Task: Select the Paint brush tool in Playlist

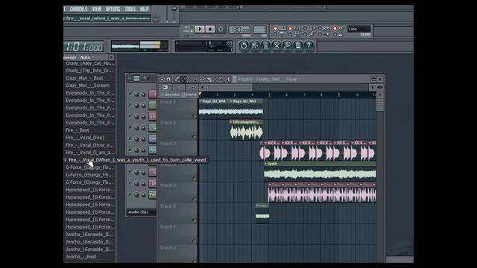Action: pyautogui.click(x=183, y=80)
